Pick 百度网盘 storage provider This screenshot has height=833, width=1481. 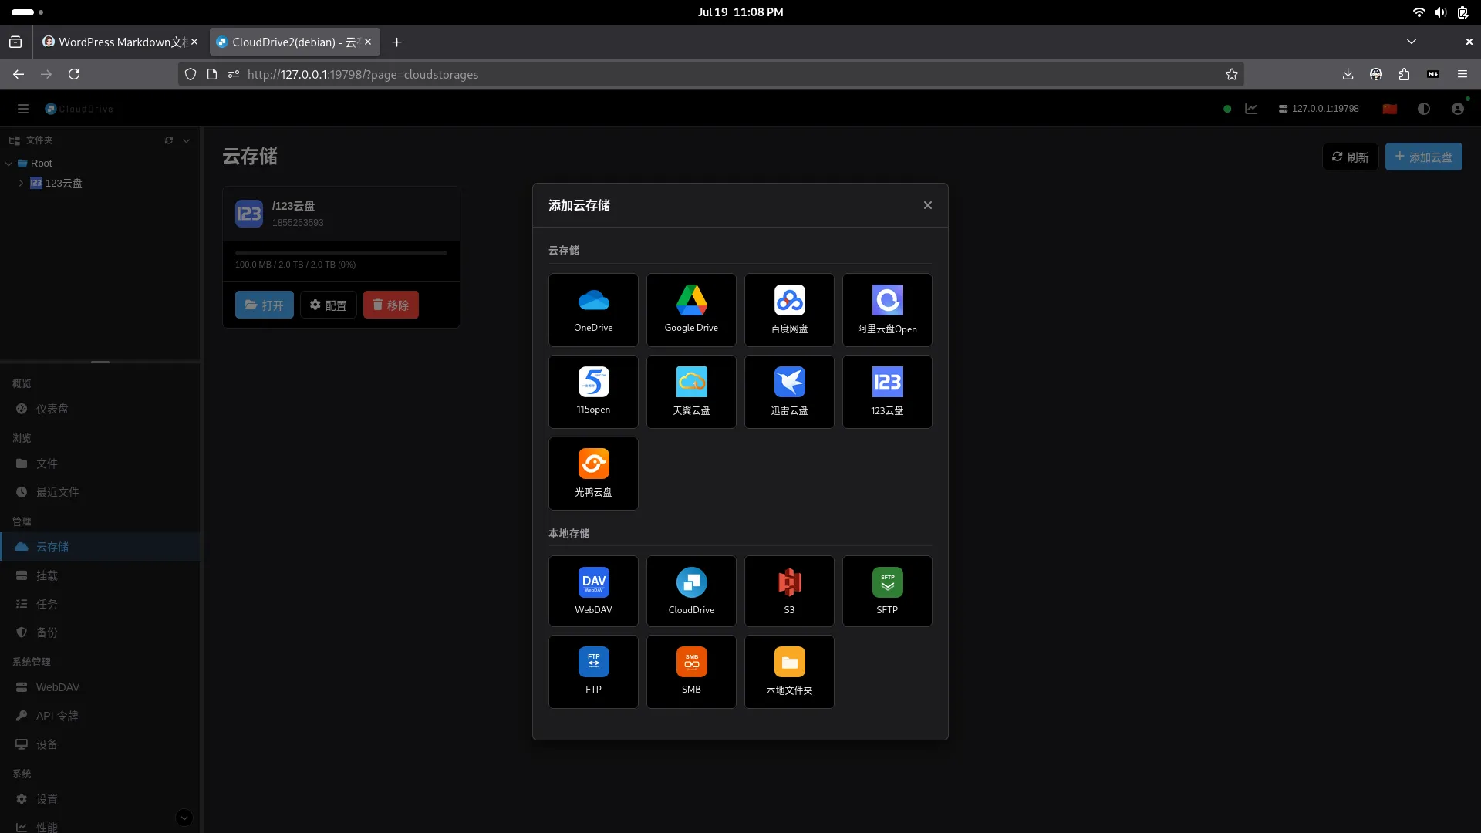click(x=789, y=310)
